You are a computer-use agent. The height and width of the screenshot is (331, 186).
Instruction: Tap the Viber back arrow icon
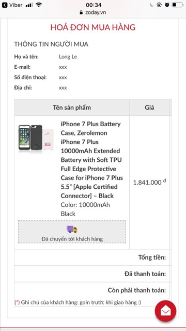[5, 5]
